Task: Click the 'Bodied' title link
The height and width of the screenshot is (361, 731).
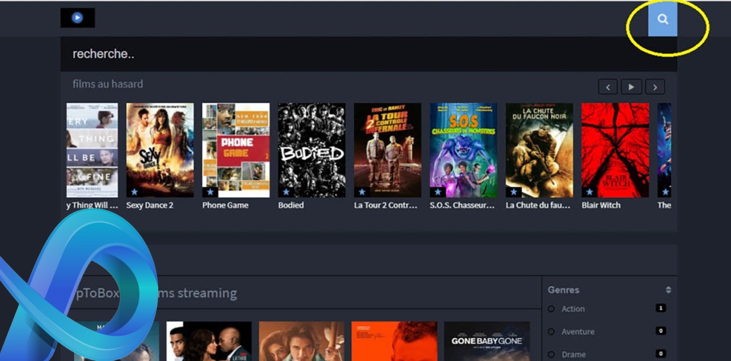Action: tap(291, 205)
